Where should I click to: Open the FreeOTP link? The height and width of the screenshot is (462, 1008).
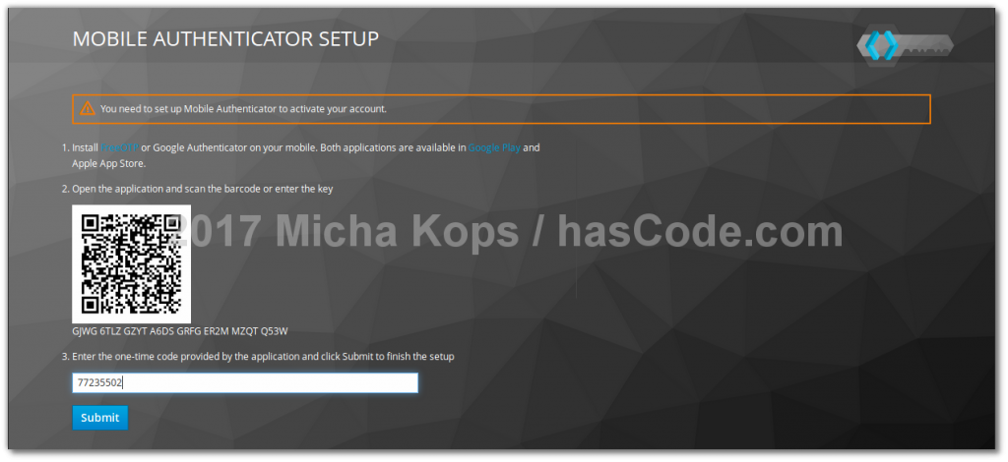pos(119,147)
